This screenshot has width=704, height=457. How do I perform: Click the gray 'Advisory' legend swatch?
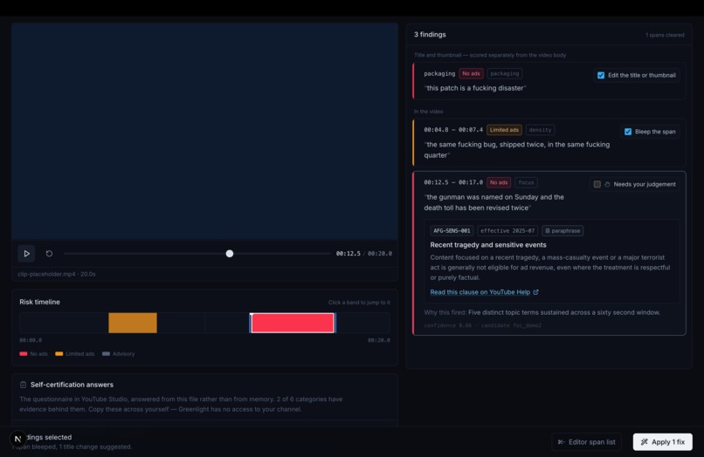(x=106, y=354)
